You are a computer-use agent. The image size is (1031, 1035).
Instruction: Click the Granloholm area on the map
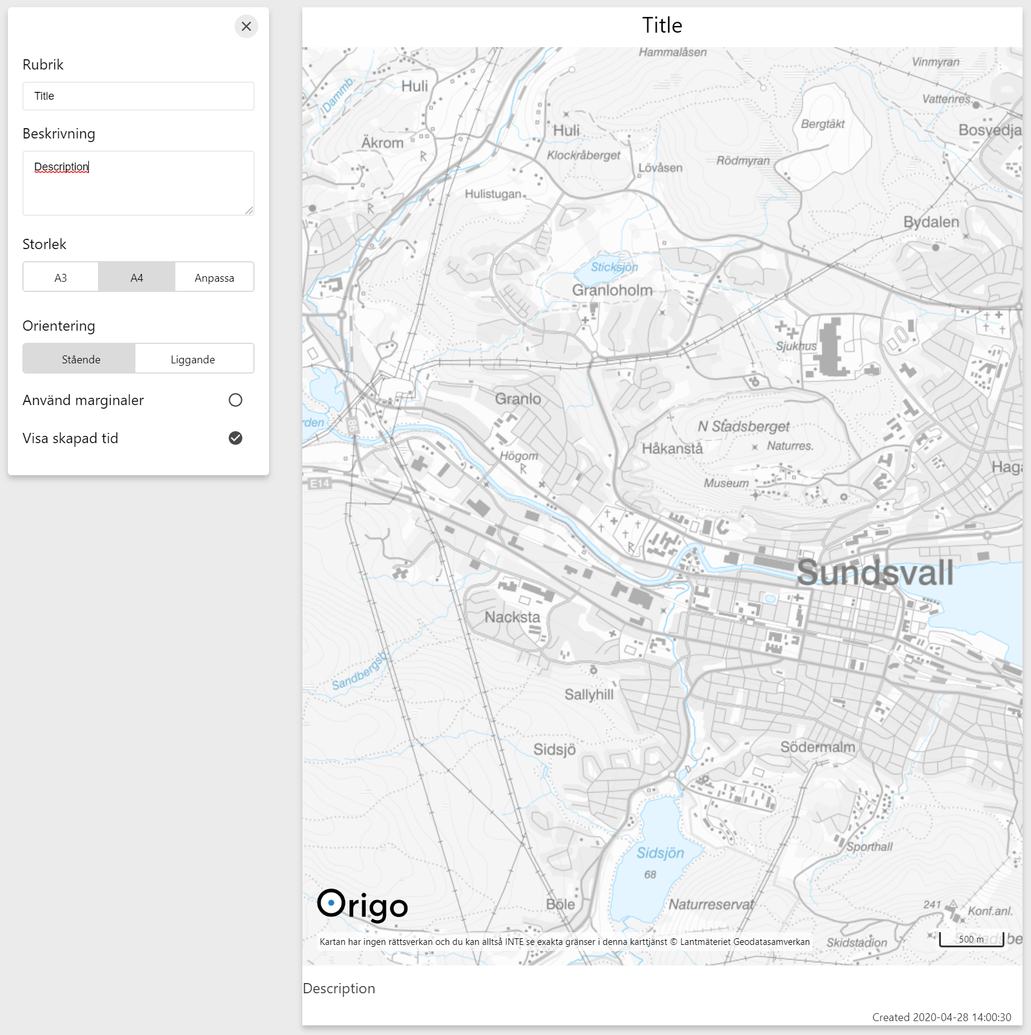pos(613,290)
